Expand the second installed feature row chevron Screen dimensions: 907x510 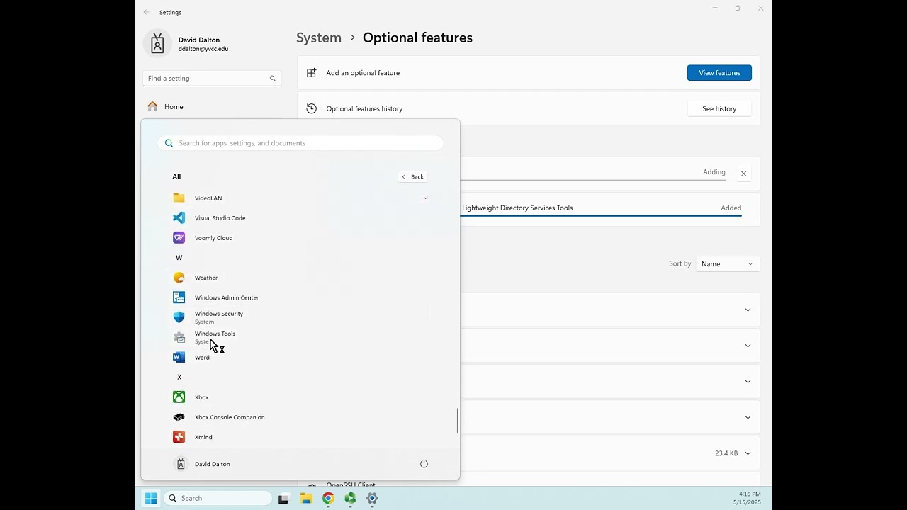coord(748,346)
